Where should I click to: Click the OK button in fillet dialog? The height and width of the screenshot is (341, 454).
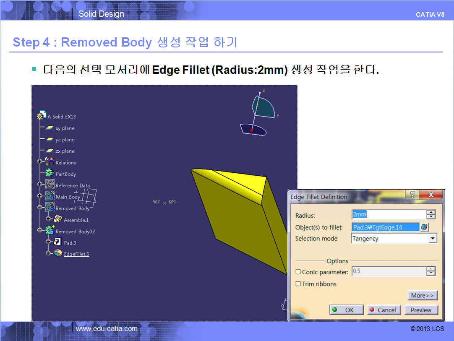(x=346, y=310)
